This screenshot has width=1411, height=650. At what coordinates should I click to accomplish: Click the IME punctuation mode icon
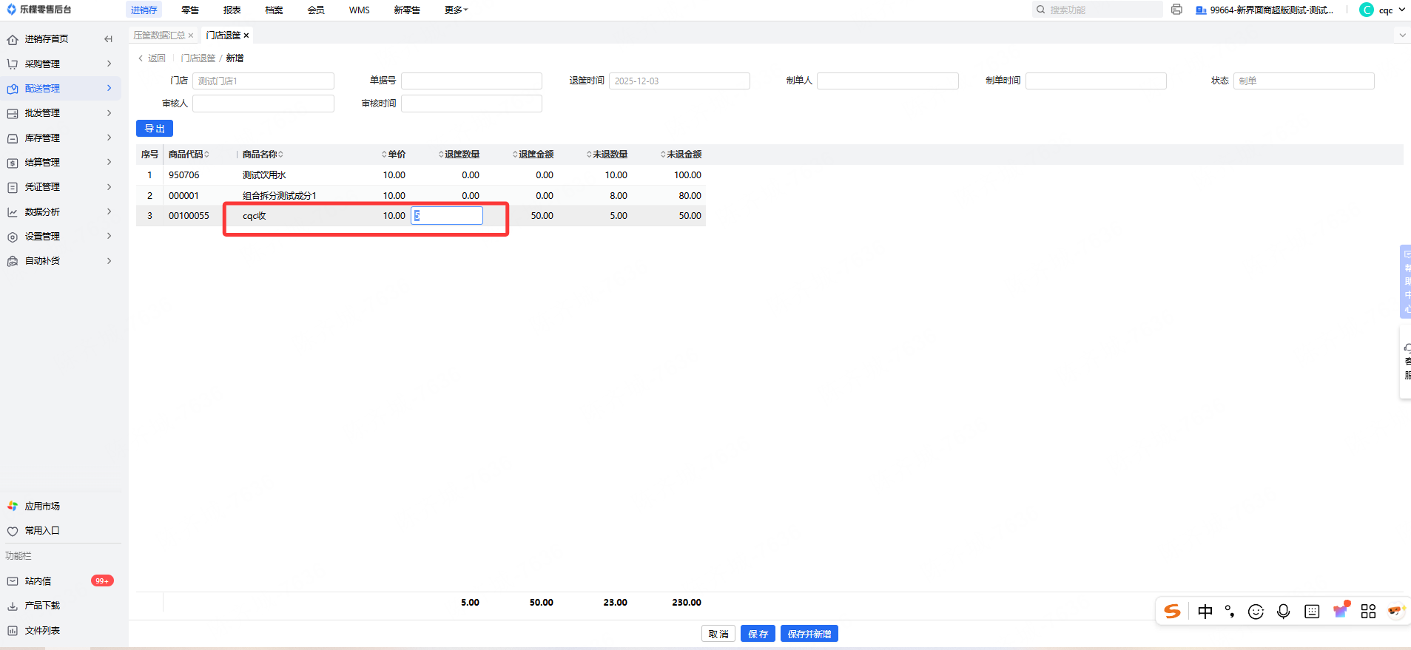1230,612
